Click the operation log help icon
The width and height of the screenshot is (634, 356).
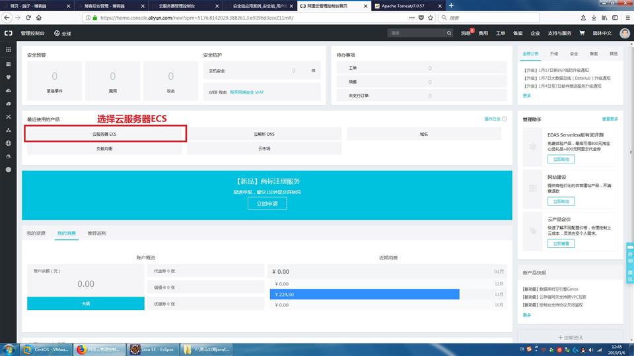click(x=504, y=119)
